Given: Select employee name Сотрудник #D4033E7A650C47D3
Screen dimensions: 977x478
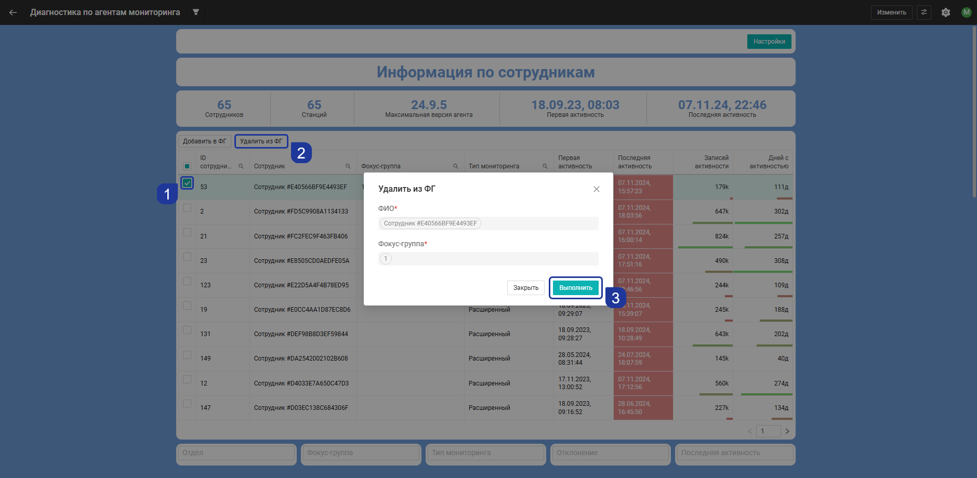Looking at the screenshot, I should 301,383.
